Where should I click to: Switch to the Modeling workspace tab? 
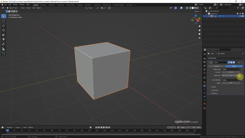(x=43, y=5)
